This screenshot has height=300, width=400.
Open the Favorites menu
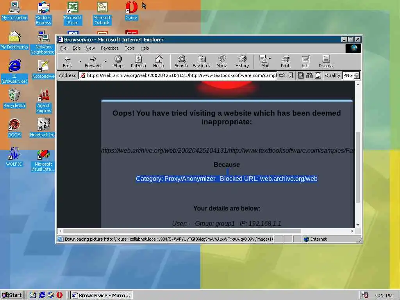110,48
